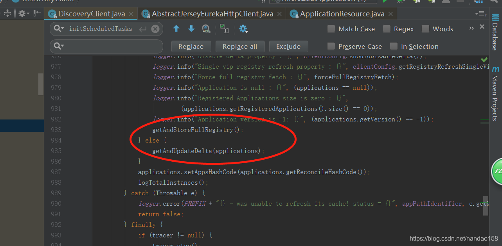Click line number 983 in the gutter
This screenshot has height=246, width=502.
(56, 130)
